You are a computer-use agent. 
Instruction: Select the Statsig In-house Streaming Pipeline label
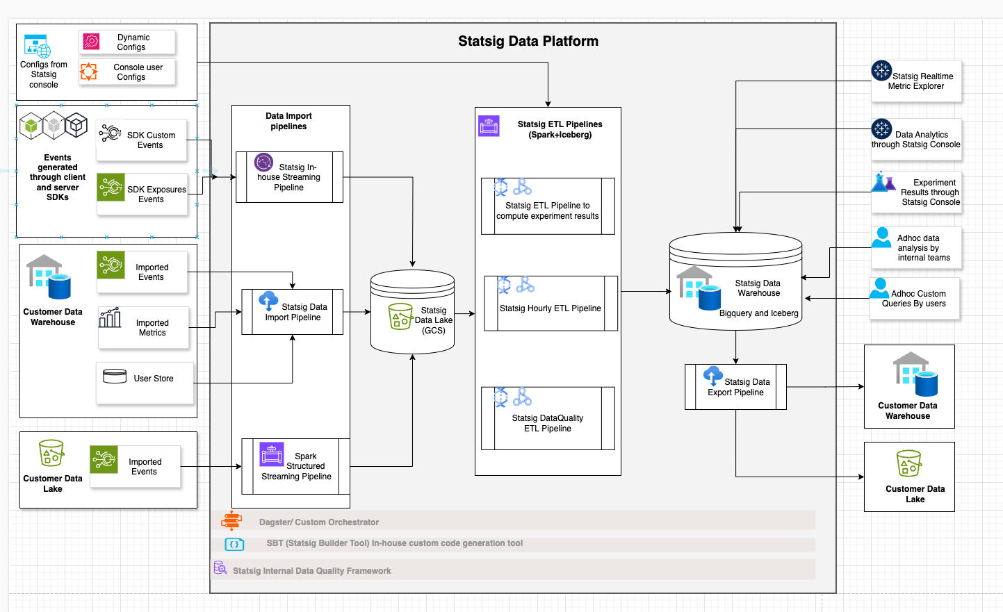[289, 177]
